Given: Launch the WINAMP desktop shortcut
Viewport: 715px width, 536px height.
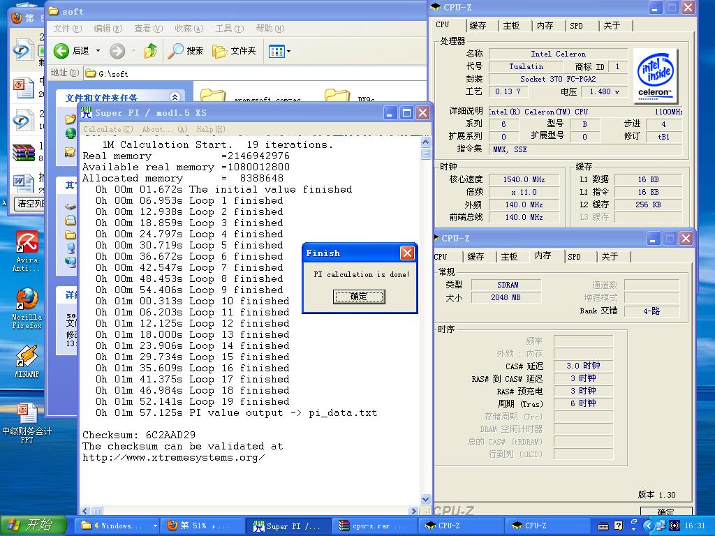Looking at the screenshot, I should (x=27, y=362).
